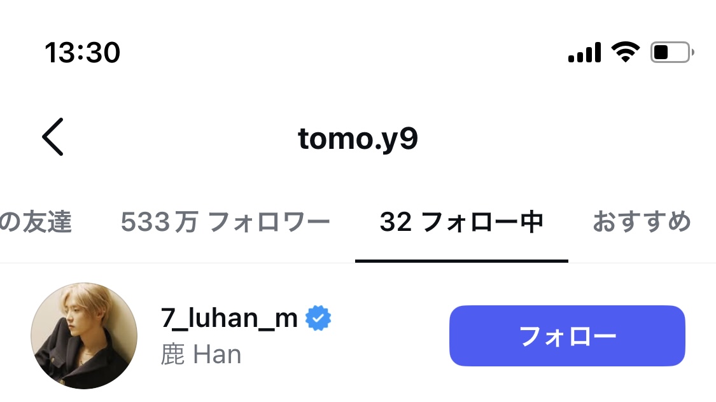Open the 7_luhan_m profile picture

(x=84, y=336)
